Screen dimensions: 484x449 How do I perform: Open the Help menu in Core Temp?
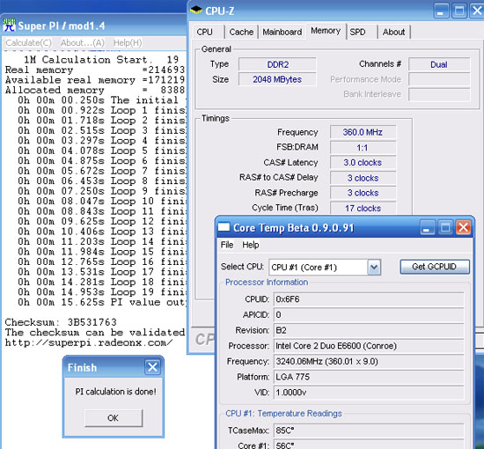point(250,245)
